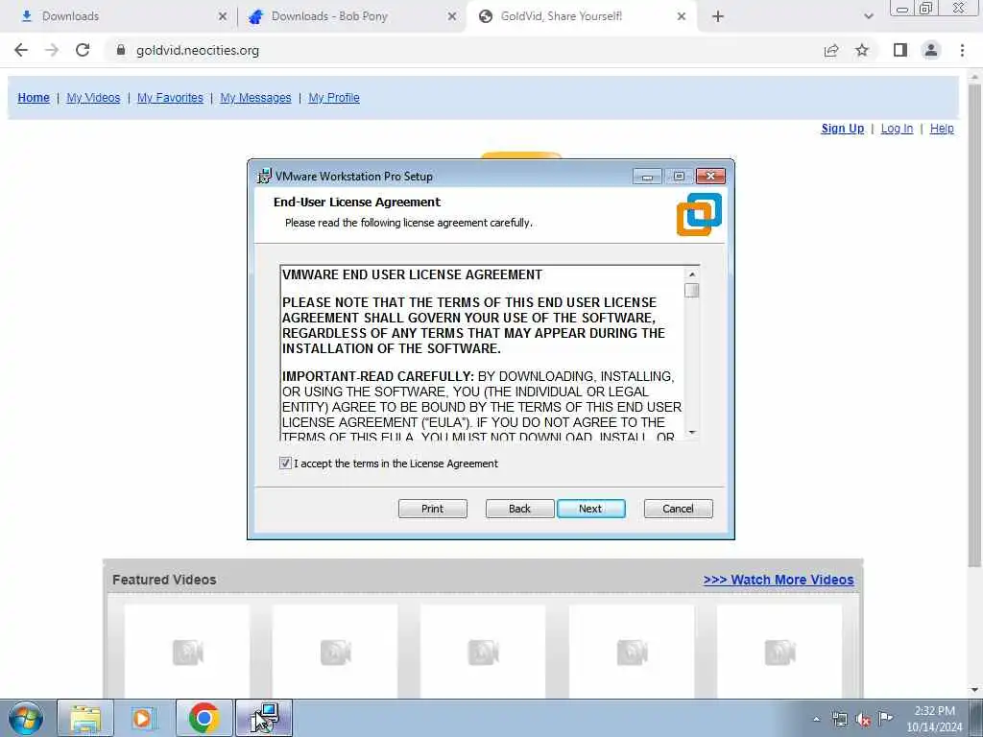The height and width of the screenshot is (737, 983).
Task: Close the first Downloads tab
Action: [x=223, y=16]
